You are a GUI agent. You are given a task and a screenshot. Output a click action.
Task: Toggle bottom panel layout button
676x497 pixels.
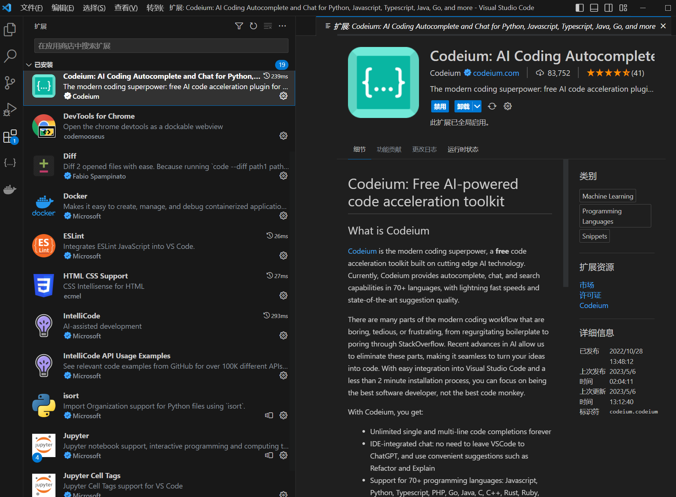[594, 8]
